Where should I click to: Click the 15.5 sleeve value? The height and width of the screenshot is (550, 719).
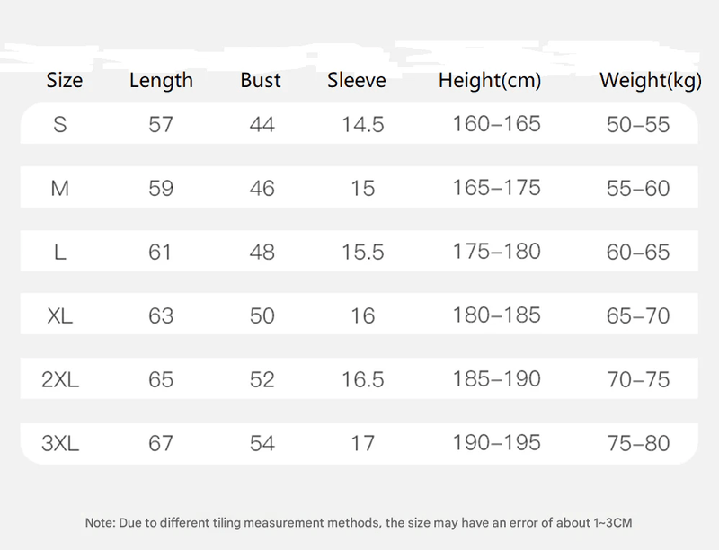(x=363, y=252)
